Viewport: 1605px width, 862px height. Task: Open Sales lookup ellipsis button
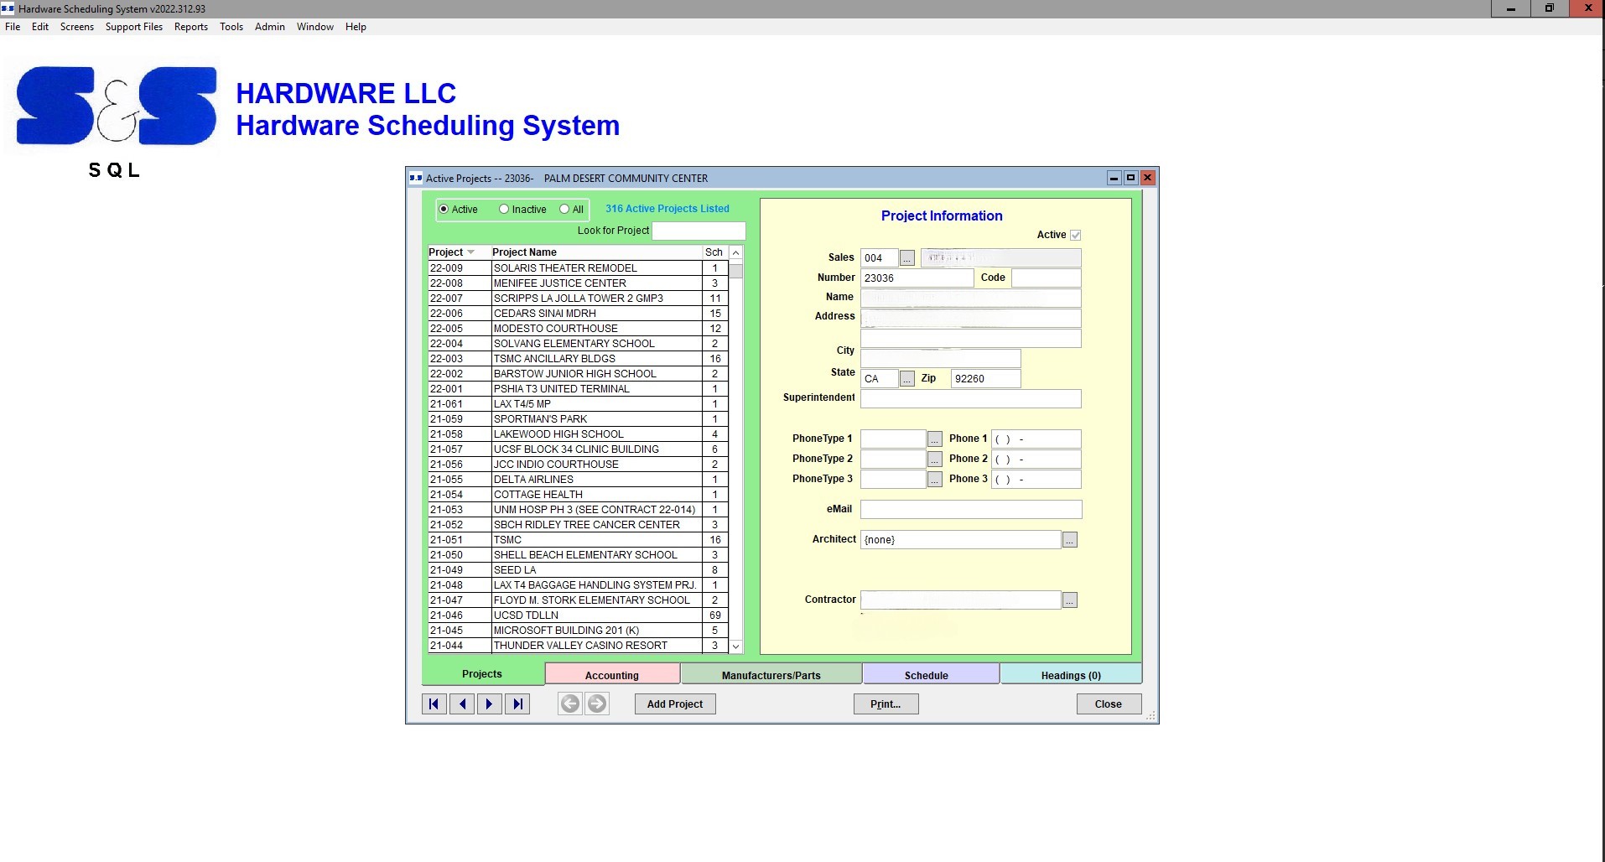[x=906, y=258]
